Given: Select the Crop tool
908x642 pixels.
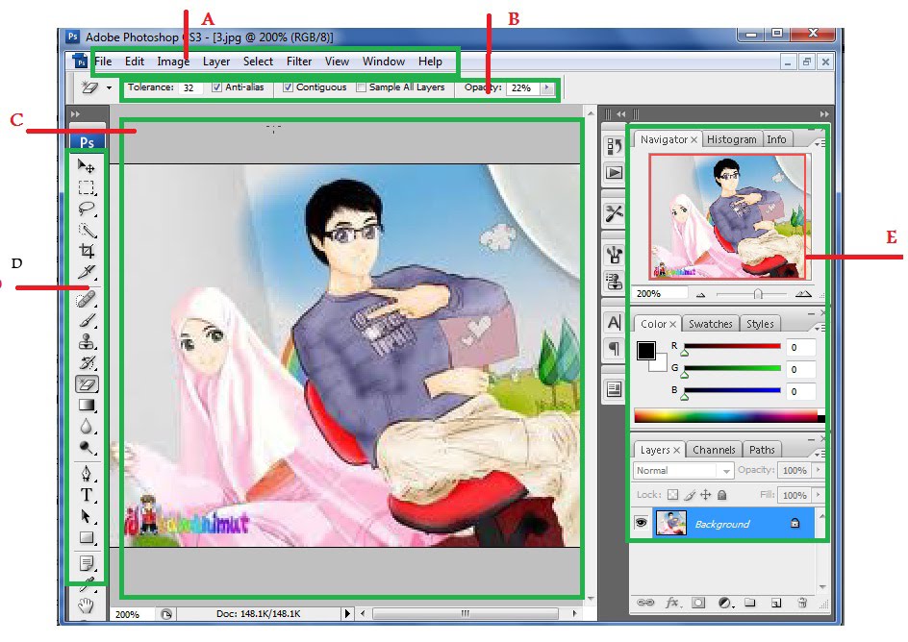Looking at the screenshot, I should click(x=87, y=251).
